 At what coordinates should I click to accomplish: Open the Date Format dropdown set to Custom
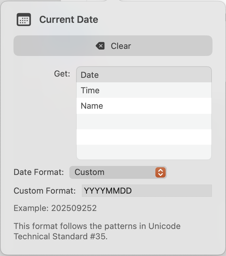[x=118, y=172]
